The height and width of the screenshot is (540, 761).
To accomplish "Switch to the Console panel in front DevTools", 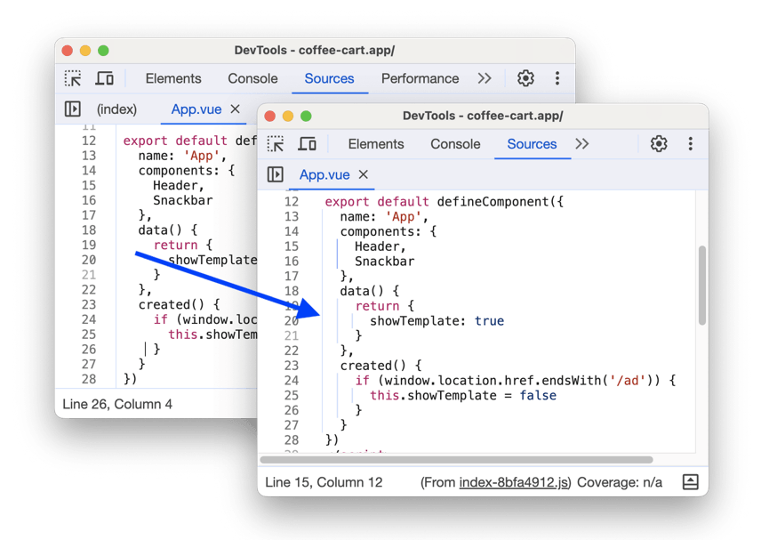I will point(454,143).
